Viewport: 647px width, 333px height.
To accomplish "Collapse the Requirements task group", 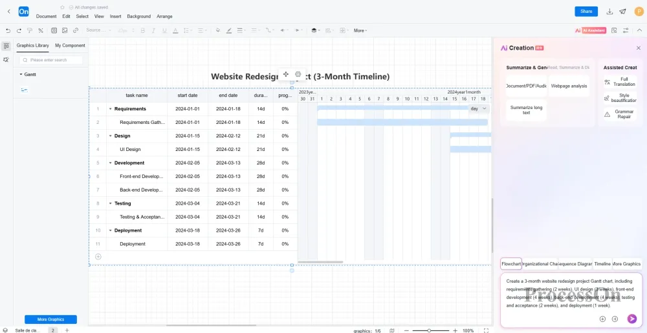I will tap(111, 109).
